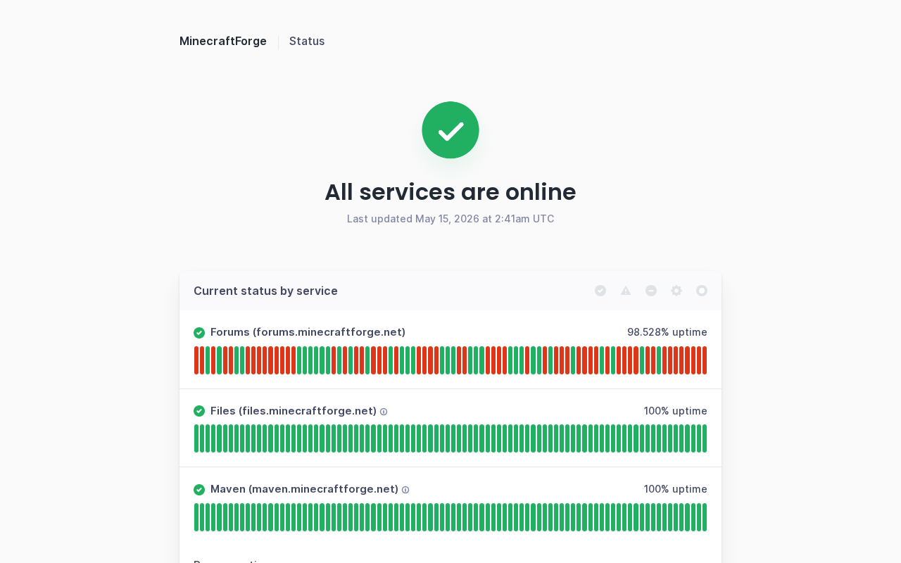The height and width of the screenshot is (563, 901).
Task: Click the Maven (maven.minecraftforge.net) service name
Action: click(304, 489)
